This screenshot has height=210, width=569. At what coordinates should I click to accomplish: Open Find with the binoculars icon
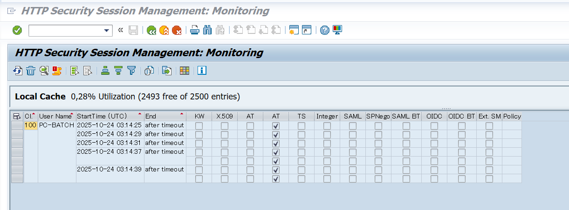[x=208, y=31]
